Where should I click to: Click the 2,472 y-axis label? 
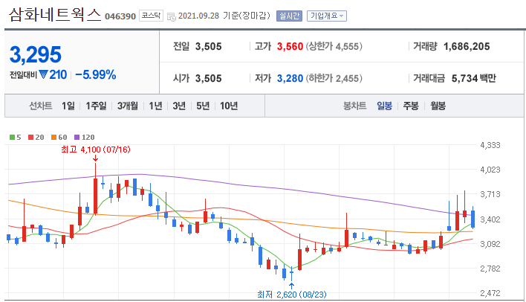tap(490, 293)
